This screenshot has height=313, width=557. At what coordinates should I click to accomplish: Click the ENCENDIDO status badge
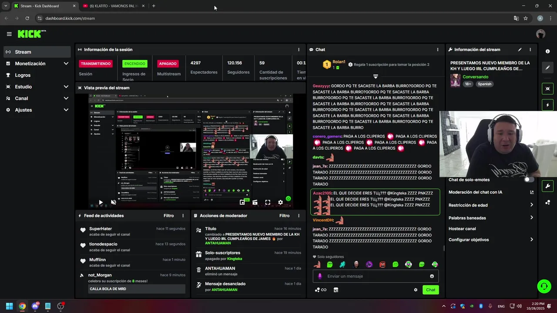(x=135, y=63)
